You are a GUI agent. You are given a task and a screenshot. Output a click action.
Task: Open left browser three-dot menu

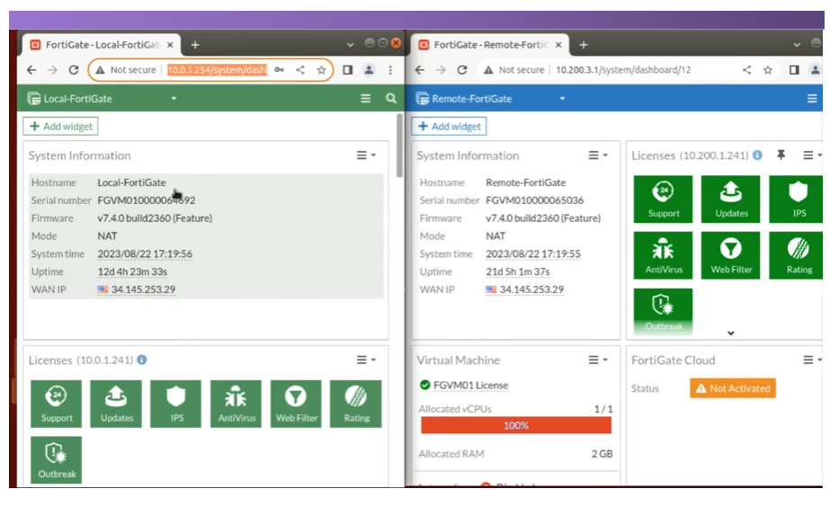[390, 70]
